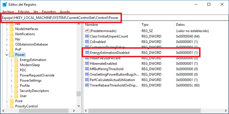The width and height of the screenshot is (229, 114).
Task: Select the PowerSettings folder icon
Action: click(x=16, y=80)
